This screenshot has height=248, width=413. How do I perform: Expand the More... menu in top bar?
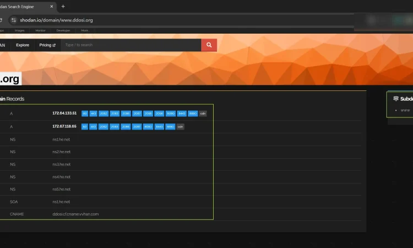tap(85, 30)
